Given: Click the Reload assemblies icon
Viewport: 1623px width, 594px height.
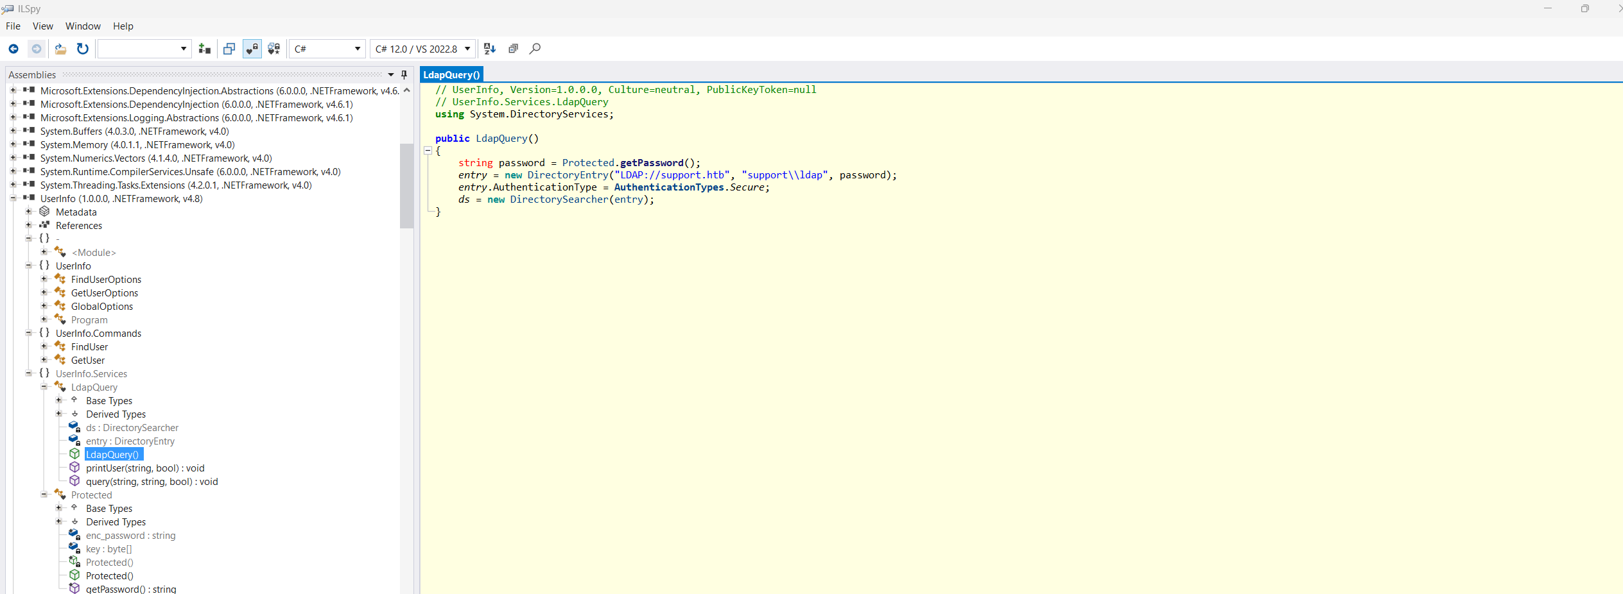Looking at the screenshot, I should 83,49.
